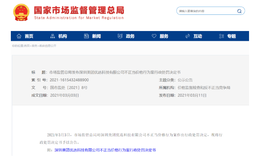
Task: Open the 政务 navigation menu
Action: [x=130, y=36]
